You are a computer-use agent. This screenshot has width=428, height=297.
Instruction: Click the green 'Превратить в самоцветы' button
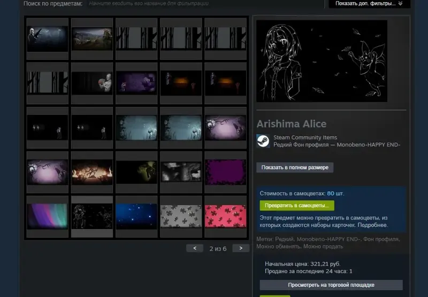click(297, 206)
